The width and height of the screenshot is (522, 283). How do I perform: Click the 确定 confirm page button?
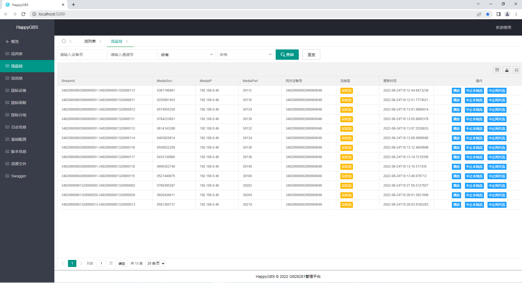[x=122, y=263]
